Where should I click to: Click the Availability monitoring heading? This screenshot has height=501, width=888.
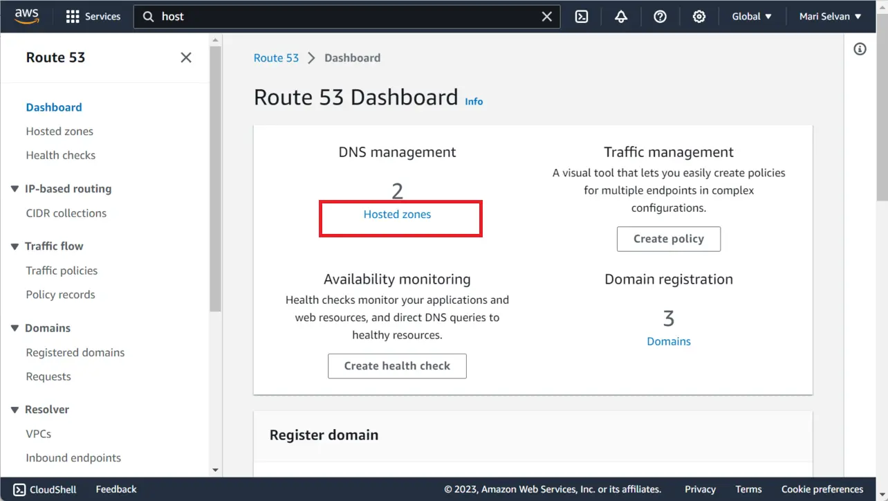(x=397, y=280)
